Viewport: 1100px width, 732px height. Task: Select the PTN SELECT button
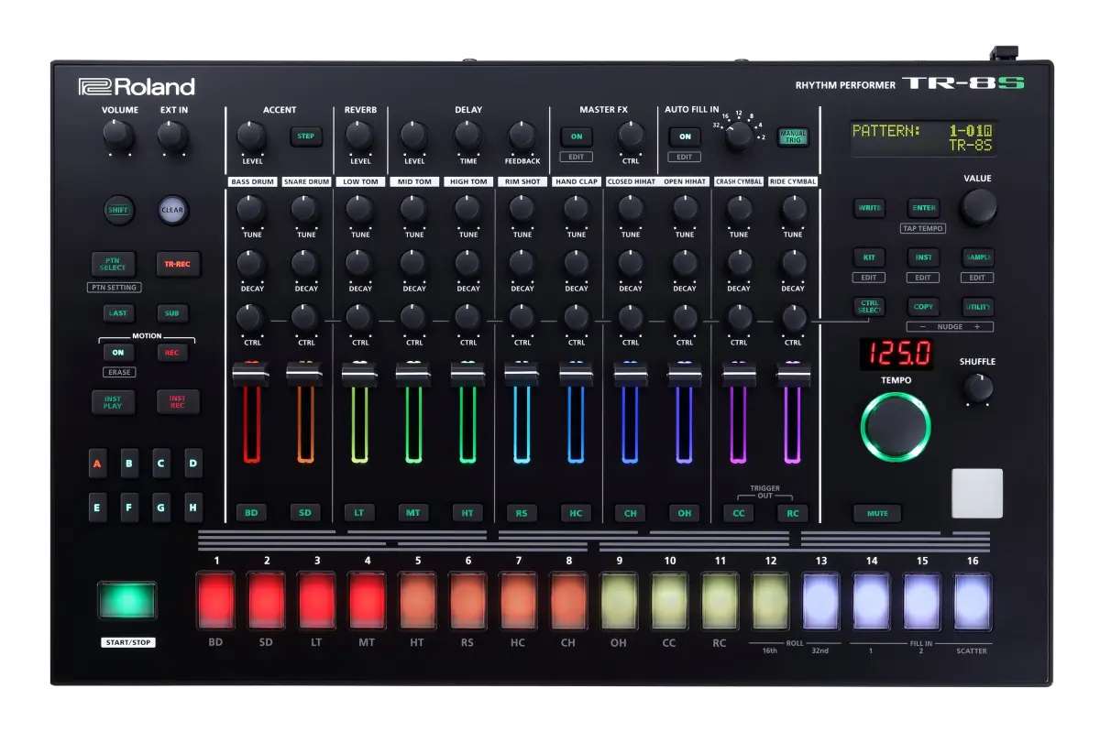(113, 264)
